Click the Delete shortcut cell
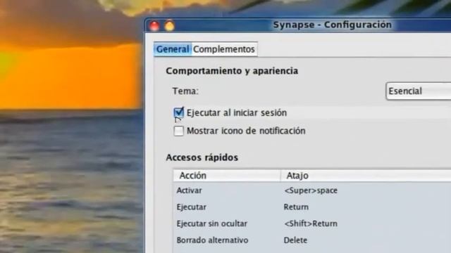451x253 pixels. tap(295, 240)
